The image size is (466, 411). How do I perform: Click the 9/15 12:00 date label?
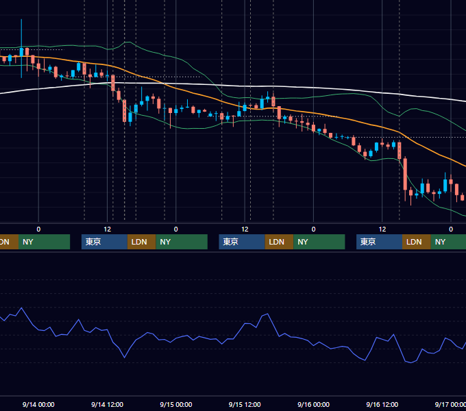pos(245,404)
